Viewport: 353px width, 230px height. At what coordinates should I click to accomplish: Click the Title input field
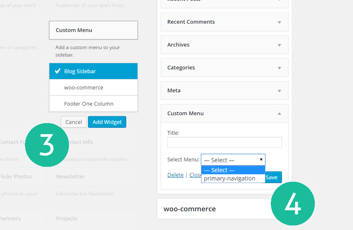pos(224,143)
